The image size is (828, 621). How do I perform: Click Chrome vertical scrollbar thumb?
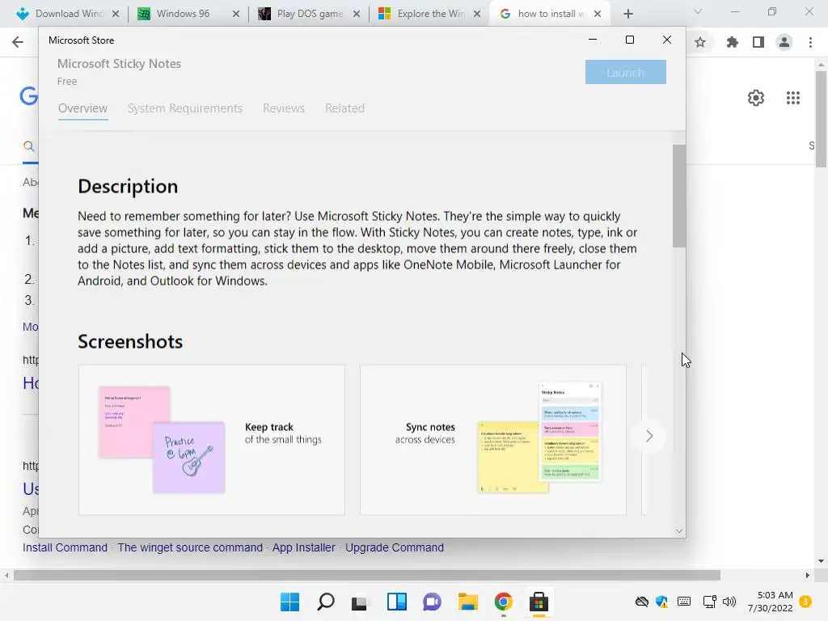point(821,120)
